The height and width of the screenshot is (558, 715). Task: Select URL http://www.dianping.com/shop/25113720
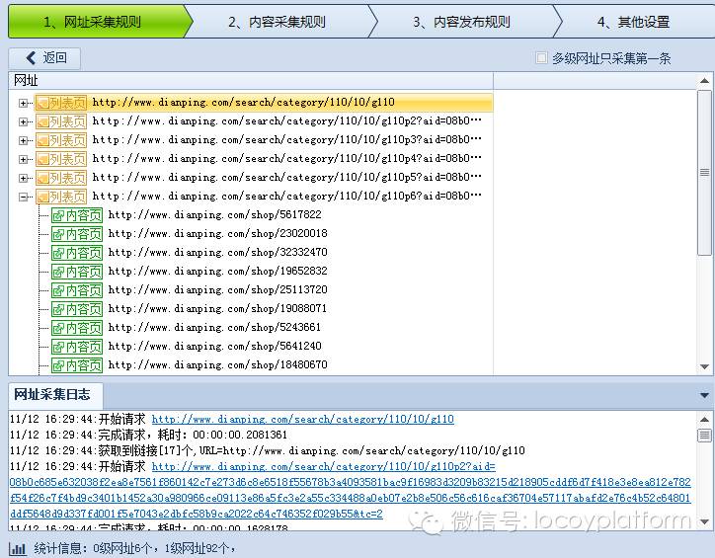pos(217,289)
